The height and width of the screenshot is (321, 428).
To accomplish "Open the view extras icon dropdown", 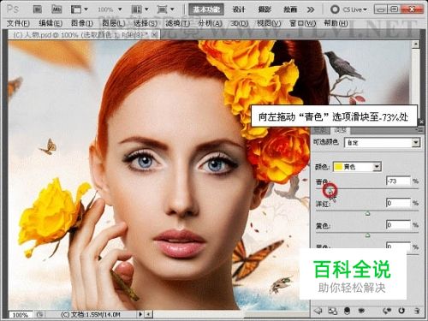I will tap(79, 9).
